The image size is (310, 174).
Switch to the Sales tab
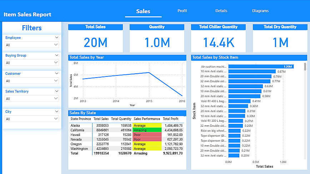[x=143, y=11]
